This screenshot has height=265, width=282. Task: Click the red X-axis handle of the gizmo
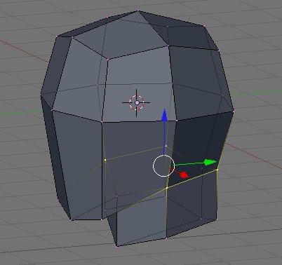click(184, 175)
